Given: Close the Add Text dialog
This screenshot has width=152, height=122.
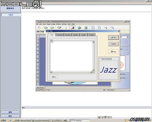Looking at the screenshot, I should [x=119, y=31].
